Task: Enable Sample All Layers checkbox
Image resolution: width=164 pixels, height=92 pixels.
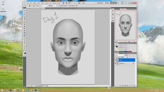Action: 59,6
